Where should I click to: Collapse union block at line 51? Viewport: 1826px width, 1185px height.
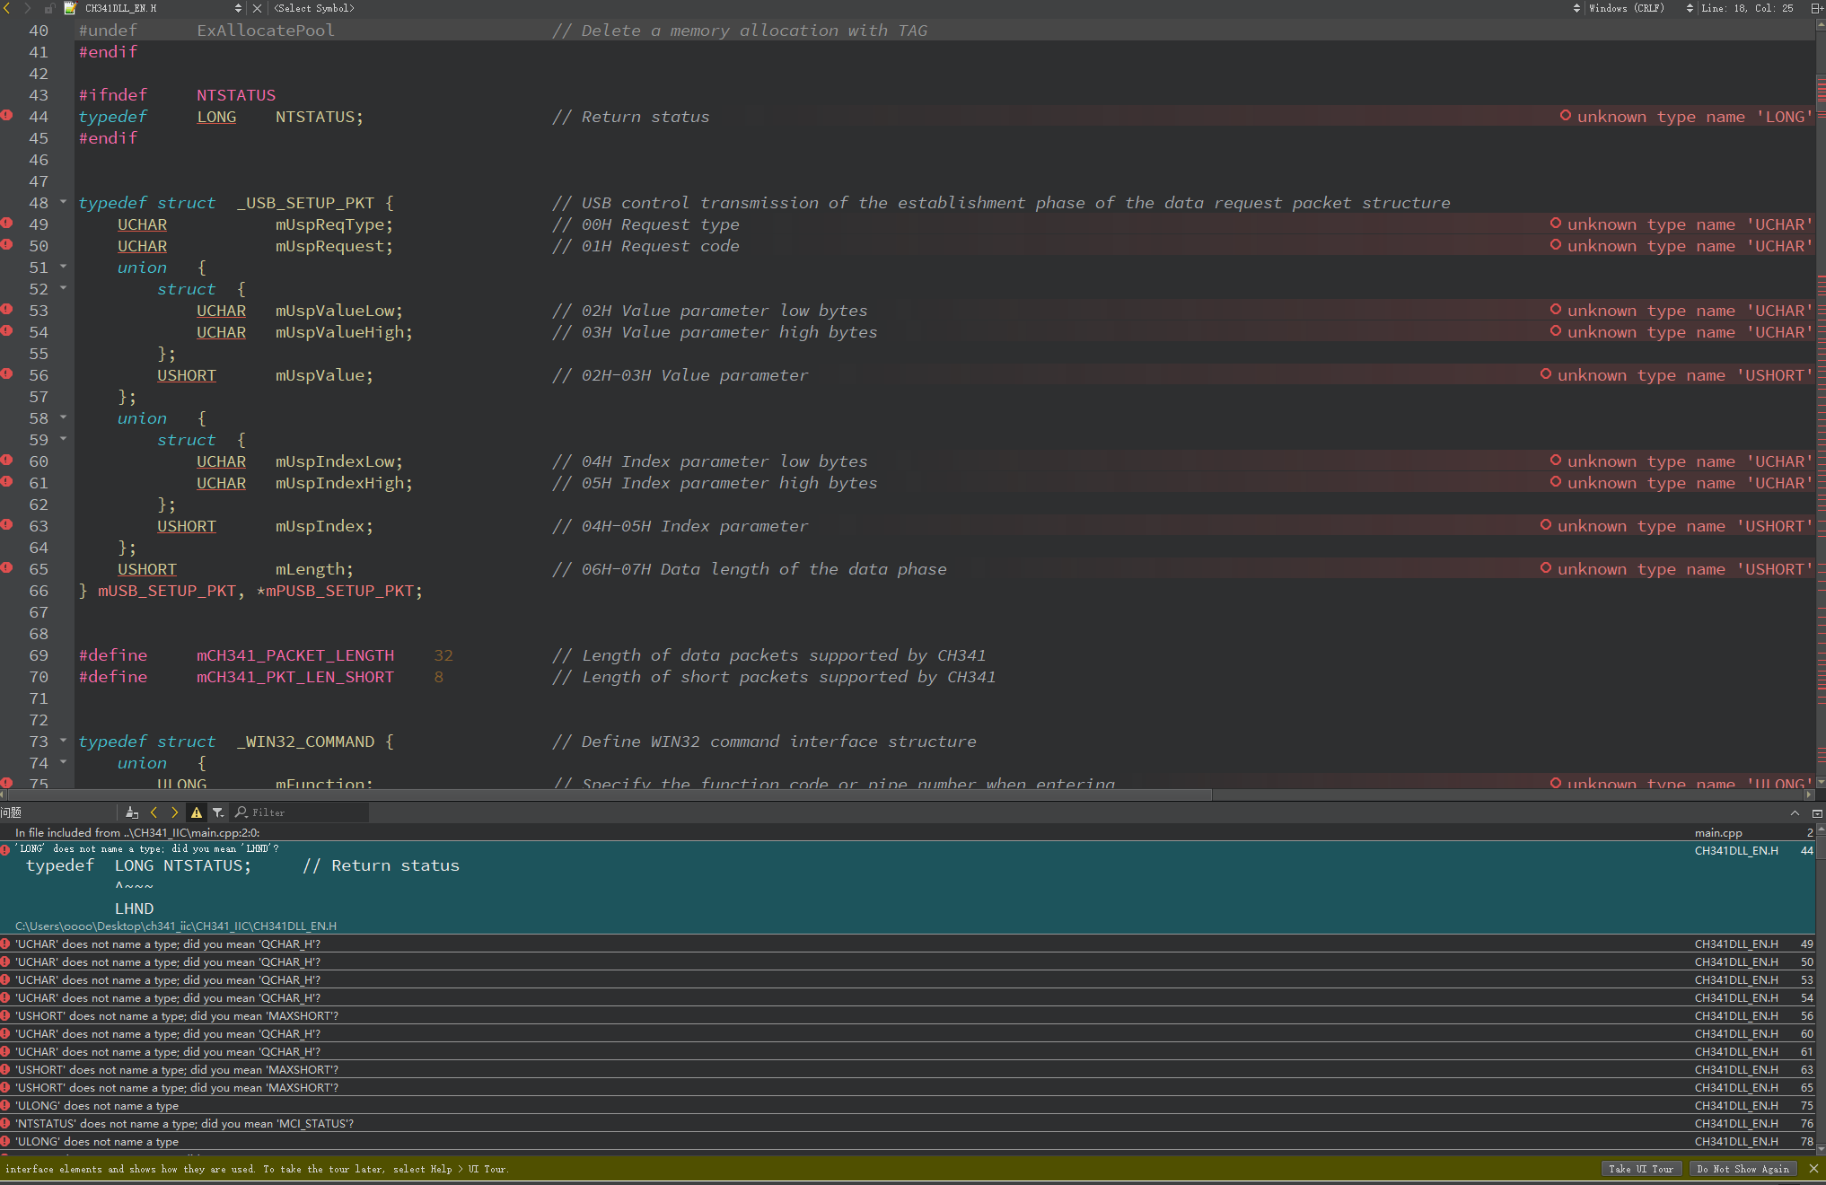point(64,267)
